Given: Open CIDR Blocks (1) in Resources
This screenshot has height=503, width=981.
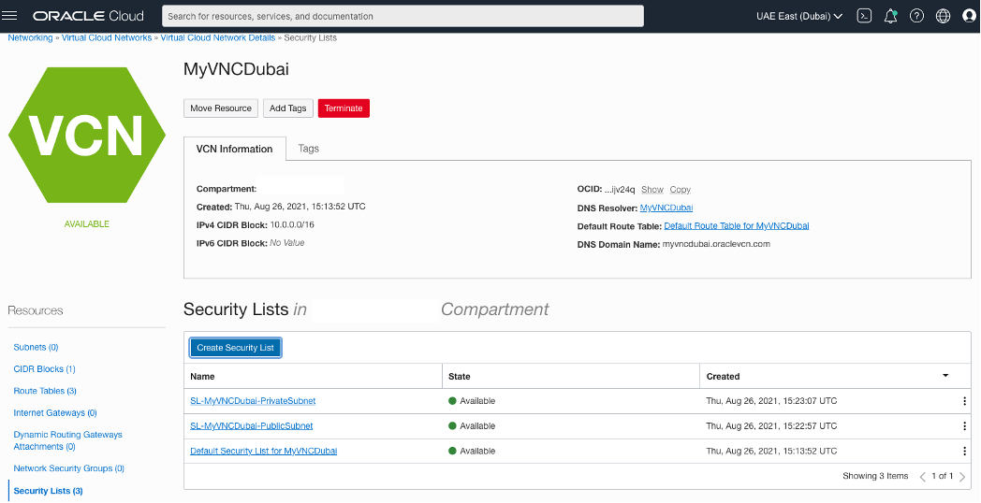Looking at the screenshot, I should click(x=44, y=369).
